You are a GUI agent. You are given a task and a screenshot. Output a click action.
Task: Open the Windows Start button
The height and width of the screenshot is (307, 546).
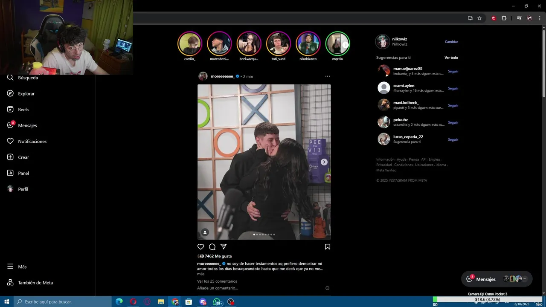[7, 302]
